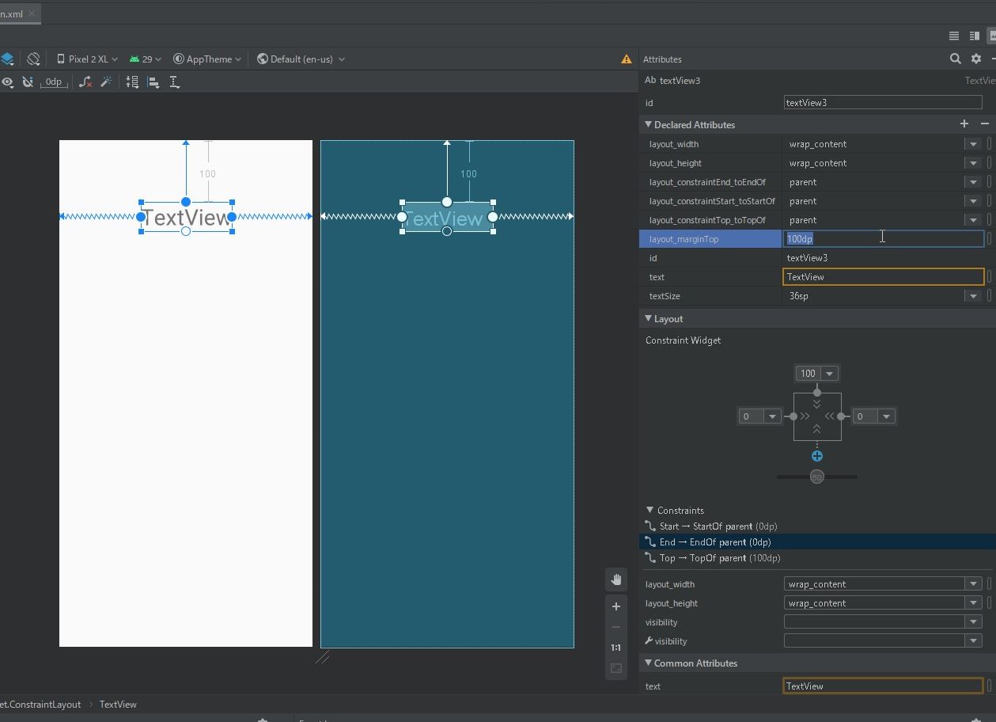996x722 pixels.
Task: Select the Pan tool hand icon
Action: tap(615, 579)
